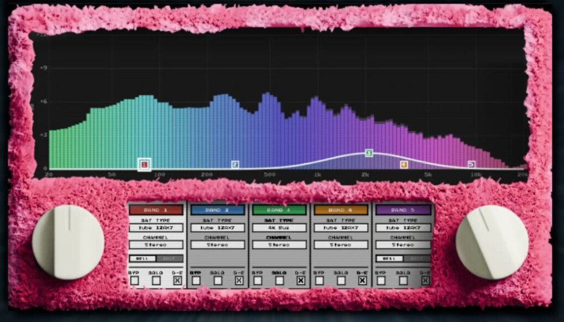Open the Band 5 Channel Stereo dropdown
564x322 pixels.
403,245
